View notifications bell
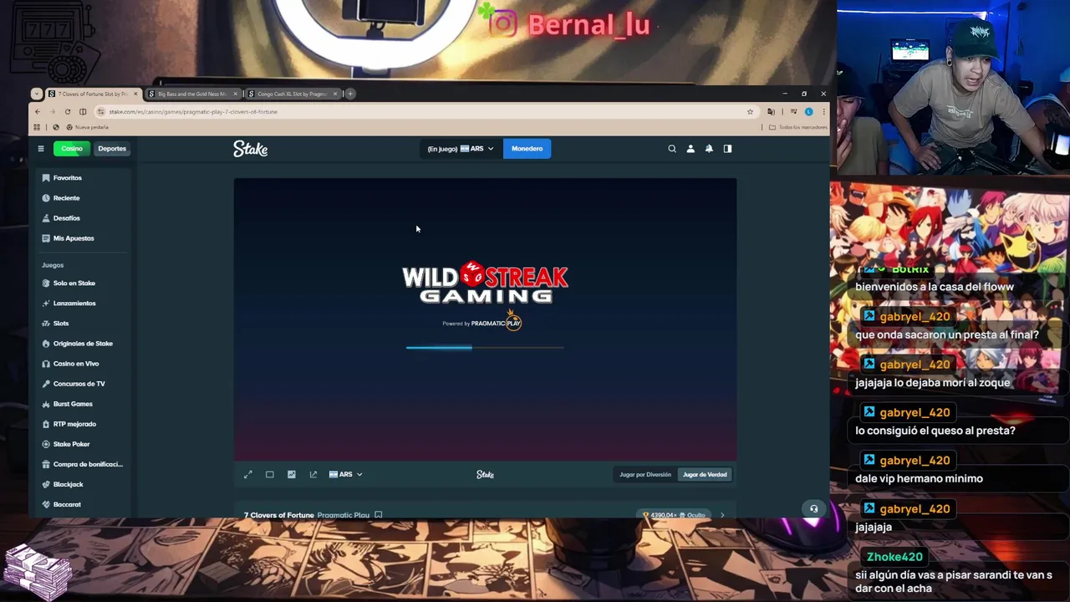This screenshot has width=1070, height=602. pos(709,149)
